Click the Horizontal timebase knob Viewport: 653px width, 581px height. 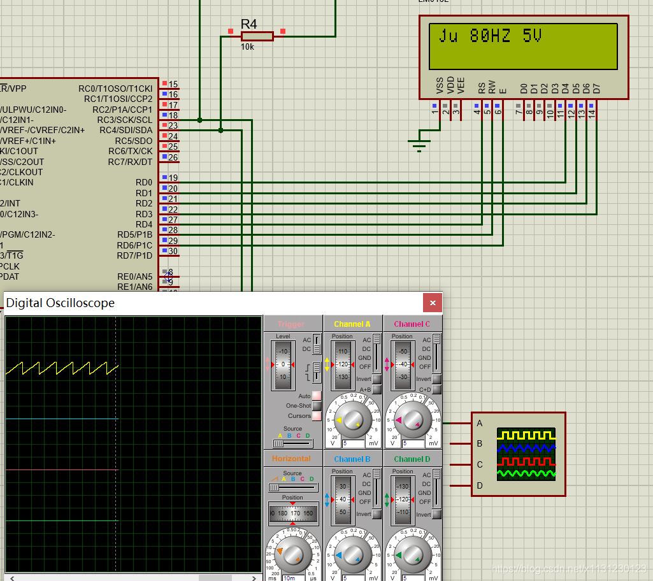pos(293,555)
